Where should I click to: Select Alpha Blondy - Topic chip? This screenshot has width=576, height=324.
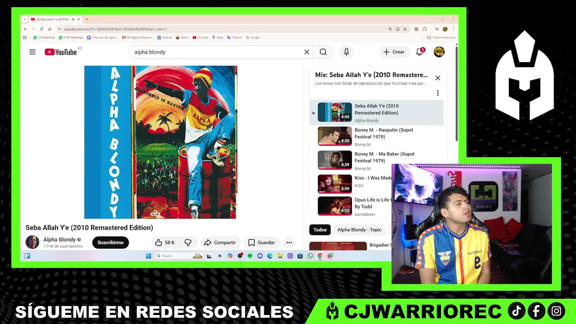click(360, 230)
